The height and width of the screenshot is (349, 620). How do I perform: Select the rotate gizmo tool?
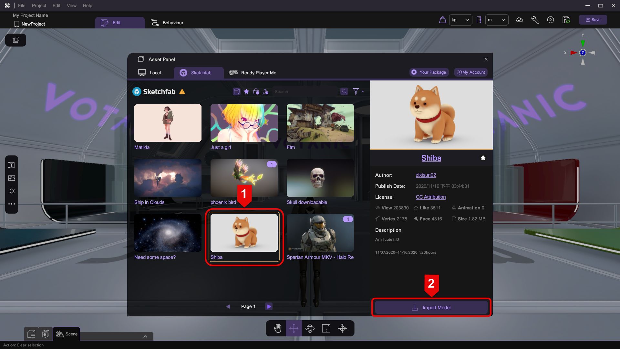tap(310, 328)
